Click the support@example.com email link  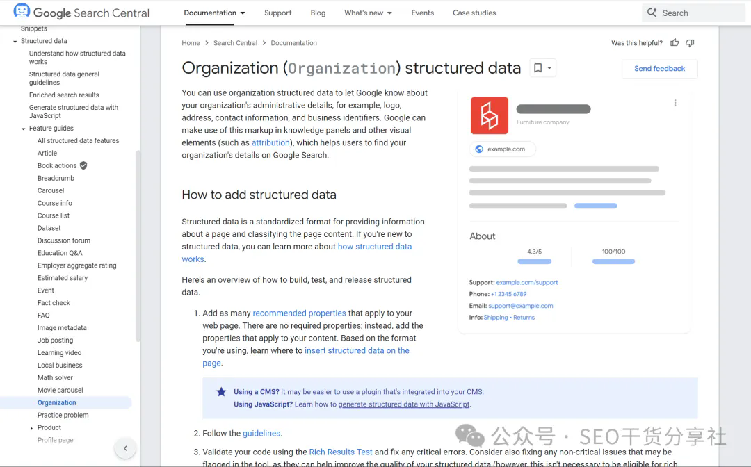click(x=521, y=306)
